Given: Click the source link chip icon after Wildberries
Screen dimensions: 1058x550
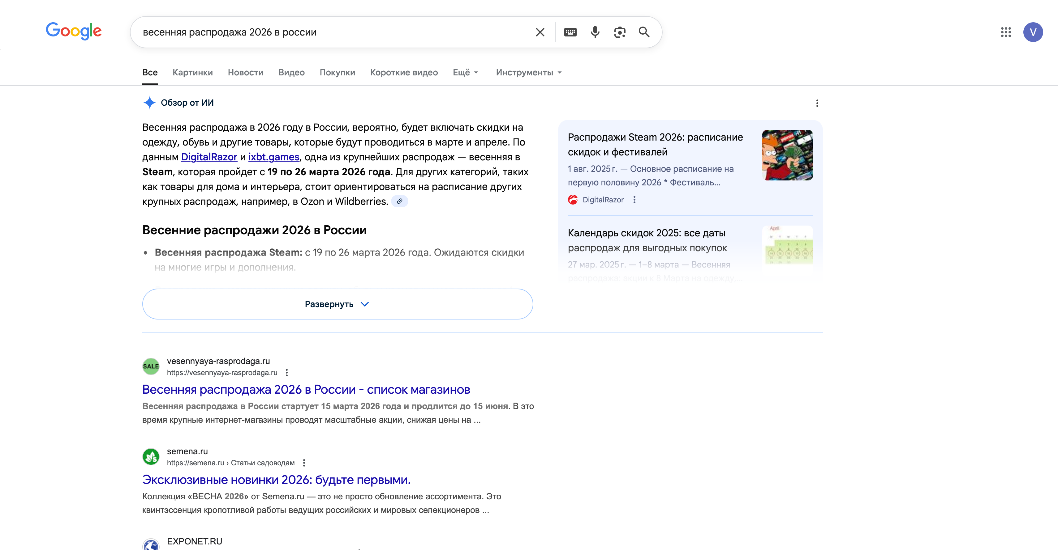Looking at the screenshot, I should (x=399, y=201).
